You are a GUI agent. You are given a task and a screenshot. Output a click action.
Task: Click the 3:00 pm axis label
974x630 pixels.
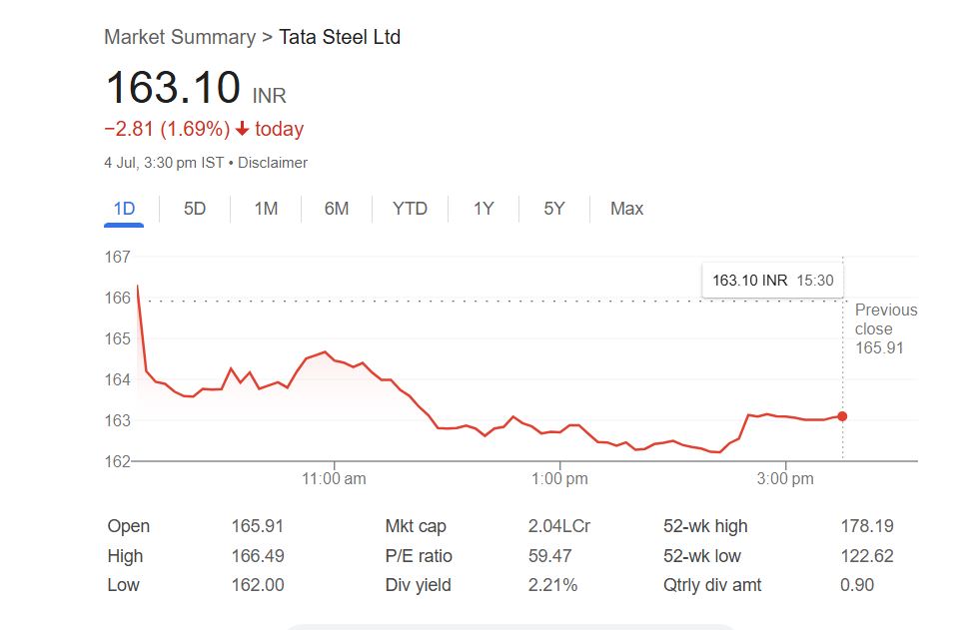(785, 479)
